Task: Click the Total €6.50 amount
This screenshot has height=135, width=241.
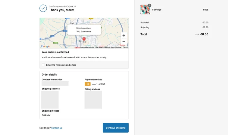Action: click(204, 34)
